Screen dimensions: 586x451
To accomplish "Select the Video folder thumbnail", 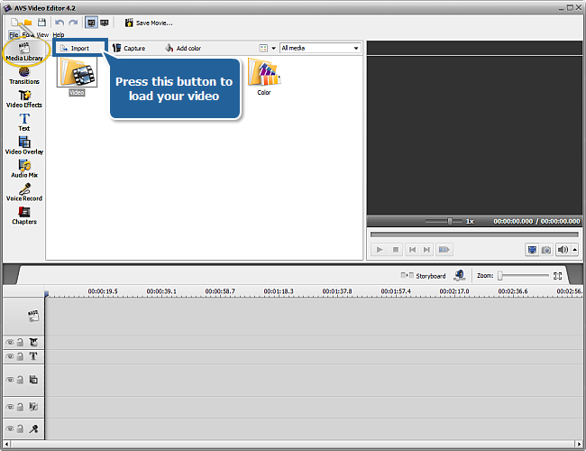I will pos(77,76).
